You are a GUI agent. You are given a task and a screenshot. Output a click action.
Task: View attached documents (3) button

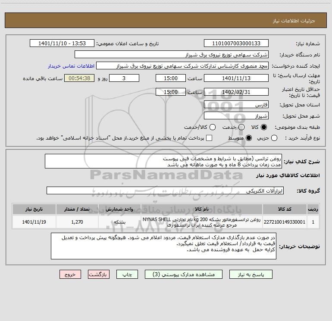click(x=184, y=274)
